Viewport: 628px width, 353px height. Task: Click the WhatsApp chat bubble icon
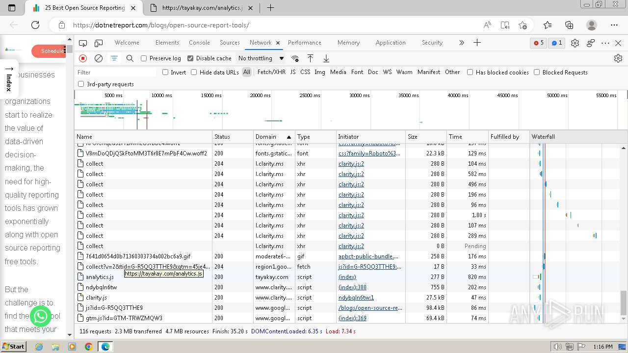point(41,316)
